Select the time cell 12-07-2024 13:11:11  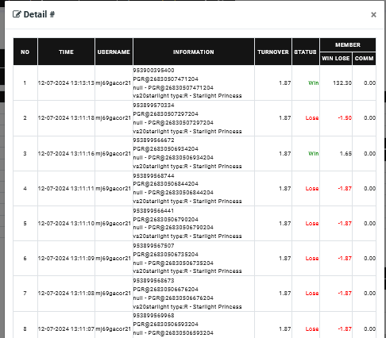(x=66, y=188)
